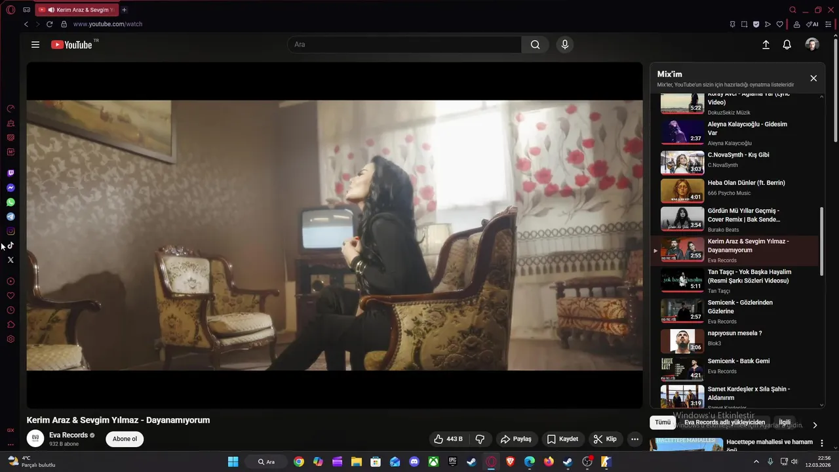Click the Eva Records channel avatar
Screen dimensions: 839x472
click(x=35, y=439)
